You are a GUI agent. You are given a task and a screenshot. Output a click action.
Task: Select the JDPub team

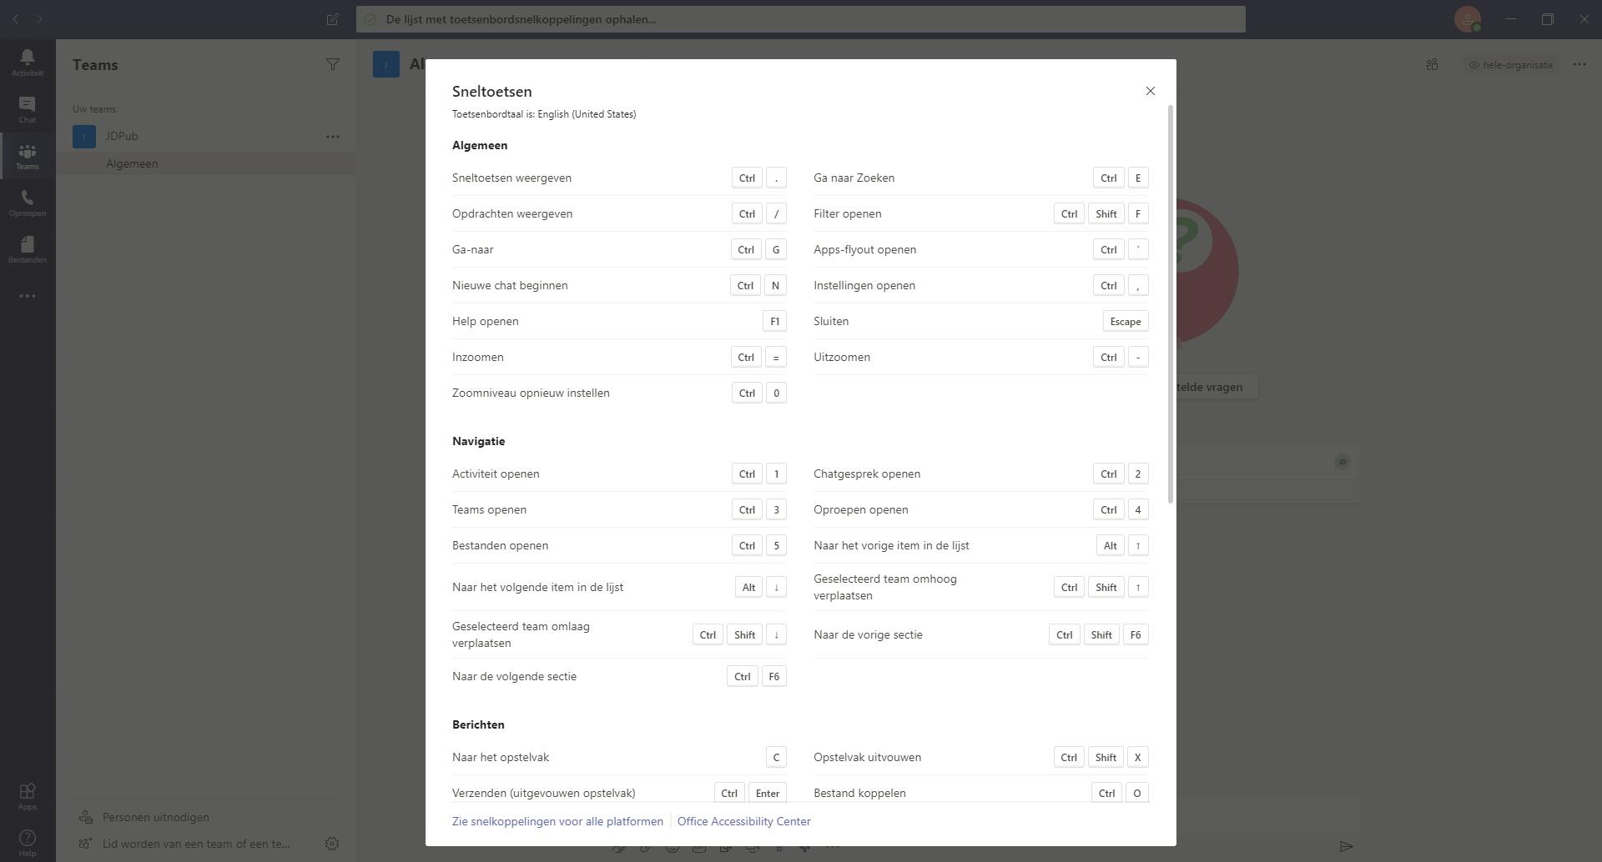(122, 136)
